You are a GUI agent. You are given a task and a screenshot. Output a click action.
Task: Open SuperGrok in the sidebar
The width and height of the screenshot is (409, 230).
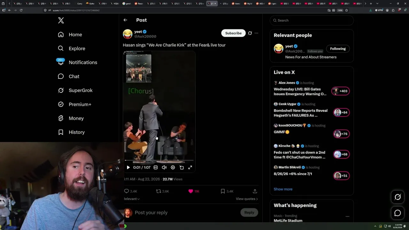pos(75,90)
